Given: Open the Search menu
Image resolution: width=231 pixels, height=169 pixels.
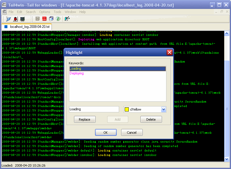Looking at the screenshot, I should coord(31,12).
